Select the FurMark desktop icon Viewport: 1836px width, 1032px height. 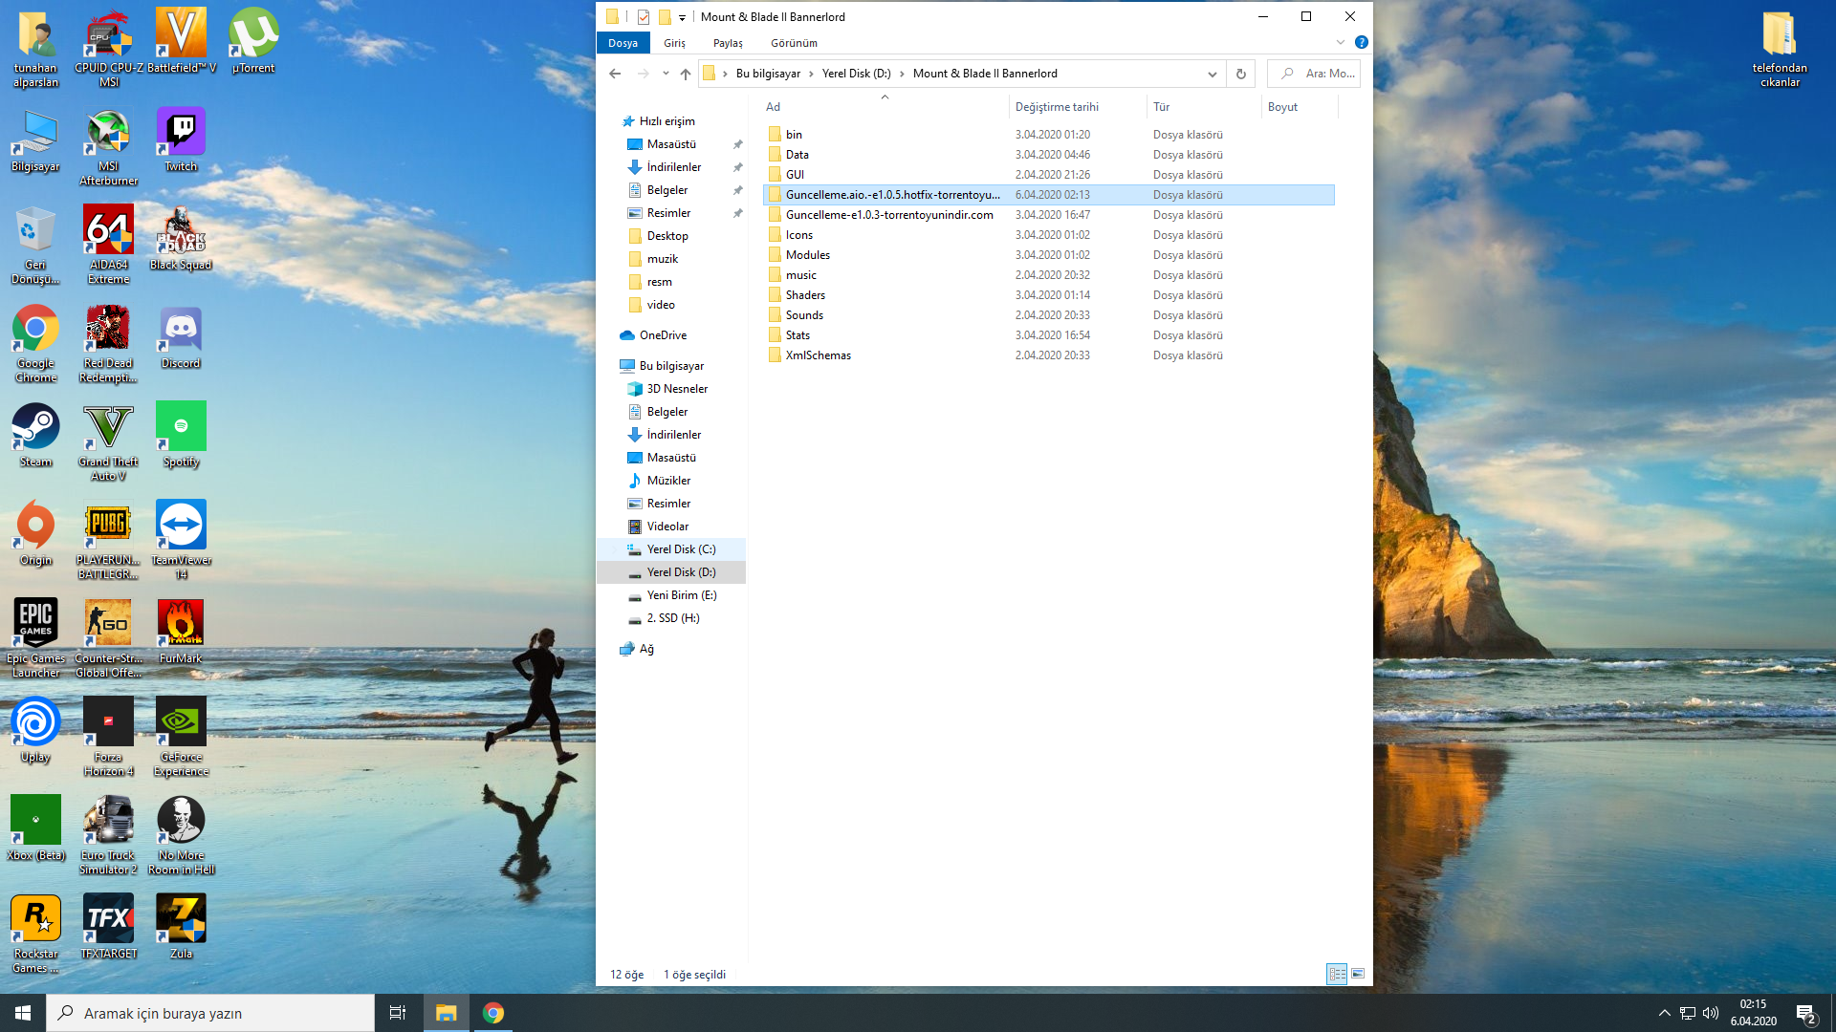coord(181,631)
